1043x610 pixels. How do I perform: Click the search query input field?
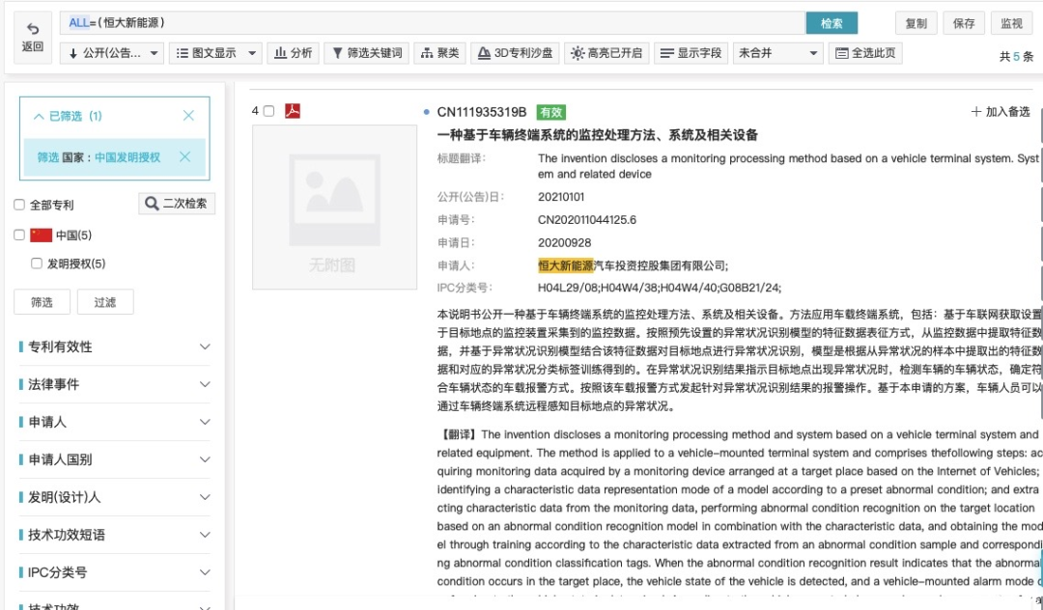tap(433, 22)
